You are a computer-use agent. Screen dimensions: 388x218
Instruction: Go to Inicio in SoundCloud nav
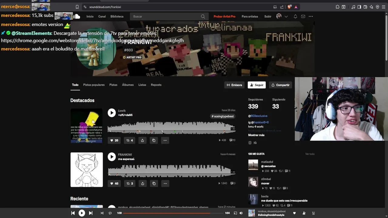[x=90, y=16]
